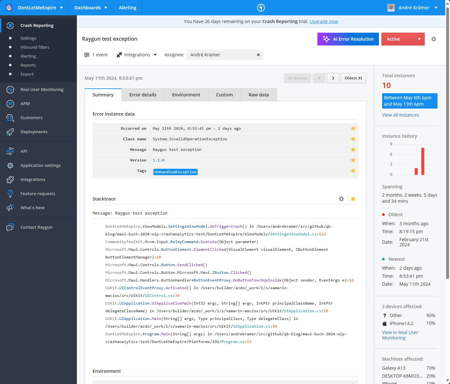Click the Customers sidebar icon
This screenshot has width=450, height=384.
[10, 118]
